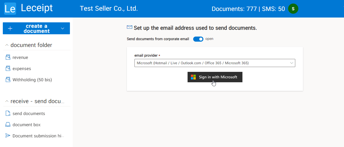Open the create a document dropdown arrow
Screen dimensions: 344x147
click(63, 28)
